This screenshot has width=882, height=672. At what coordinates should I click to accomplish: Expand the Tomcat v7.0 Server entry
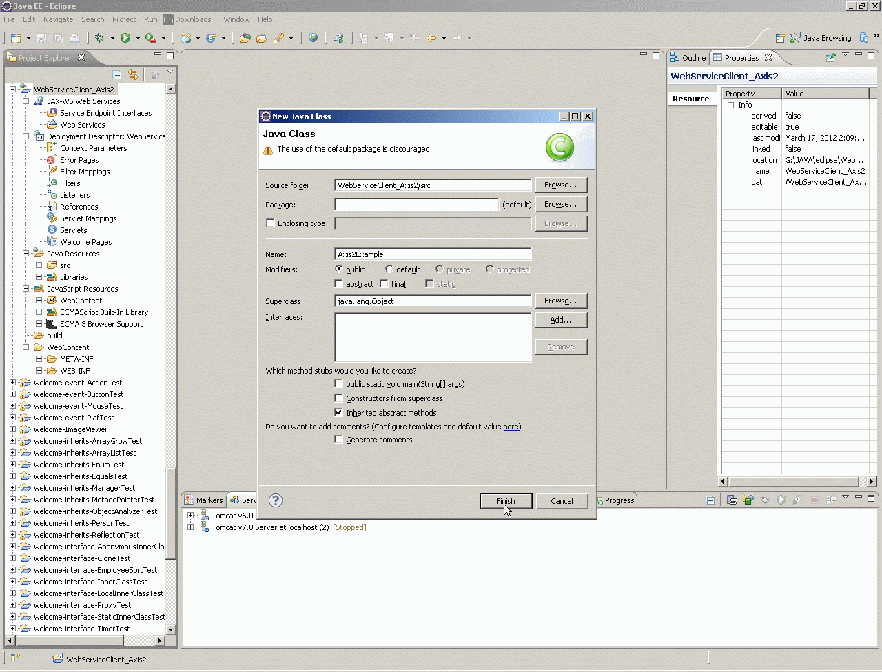(190, 527)
